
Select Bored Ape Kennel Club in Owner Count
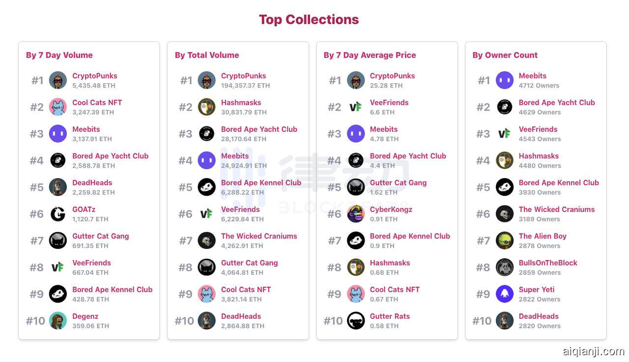(559, 182)
